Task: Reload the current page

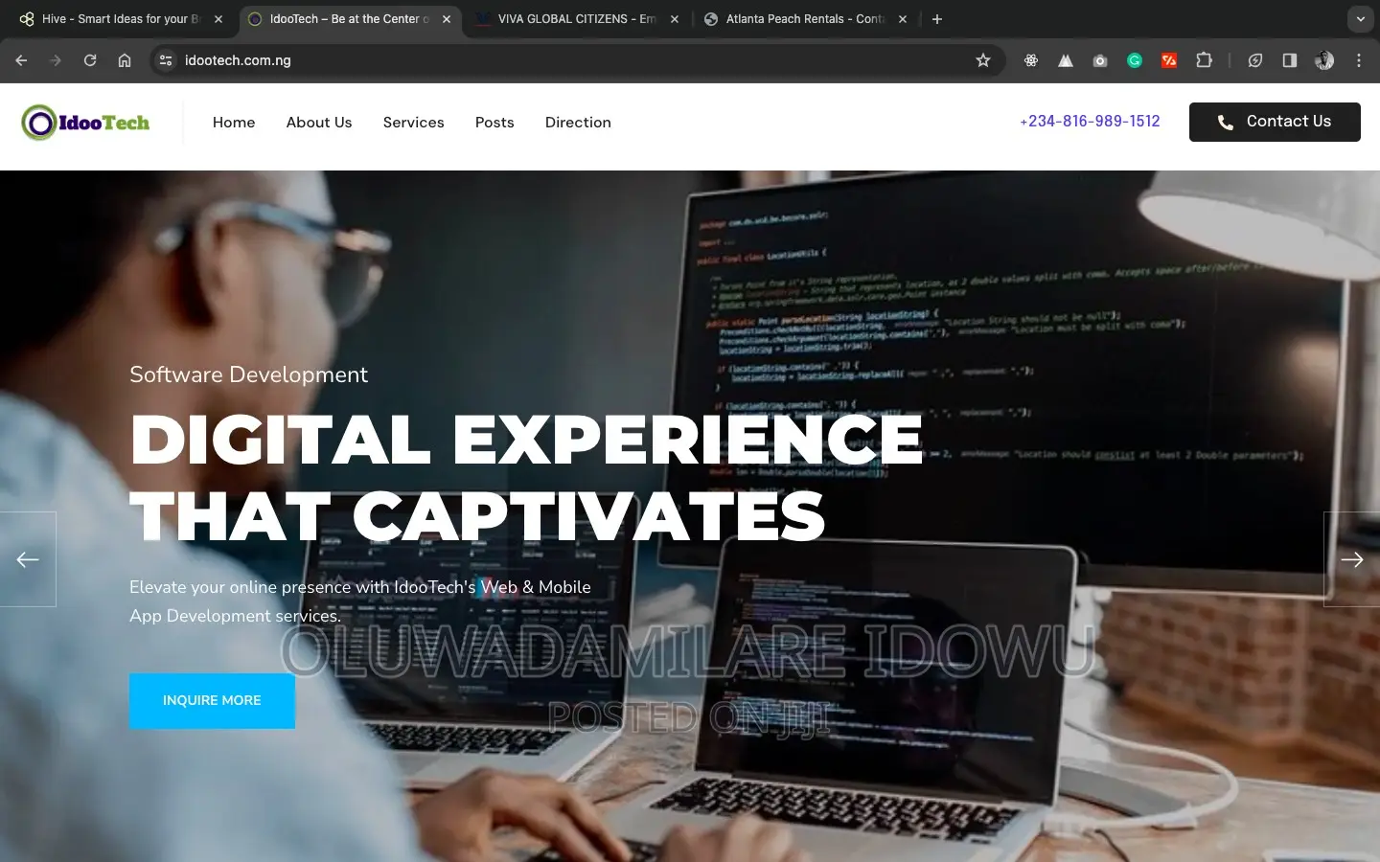Action: click(x=90, y=60)
